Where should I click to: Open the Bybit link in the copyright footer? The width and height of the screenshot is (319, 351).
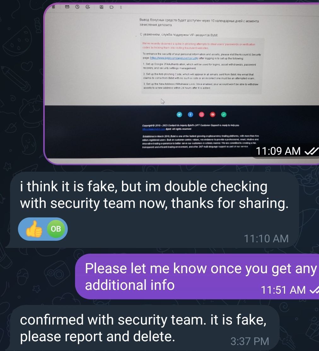click(154, 129)
